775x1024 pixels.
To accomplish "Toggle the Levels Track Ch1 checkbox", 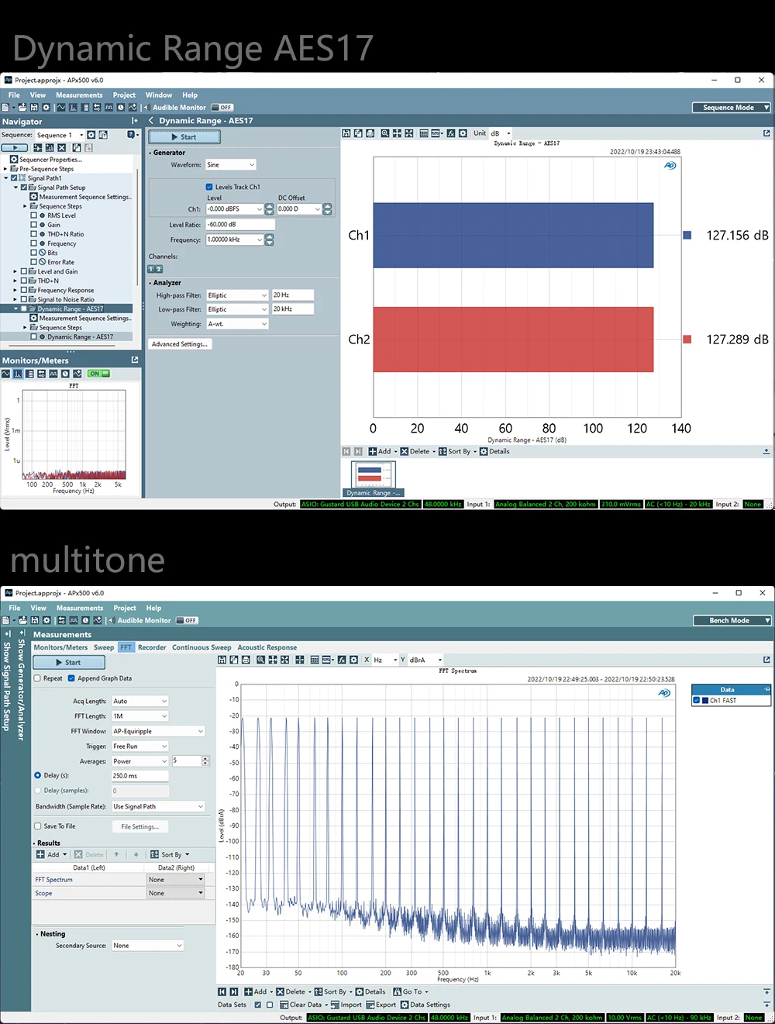I will 209,187.
